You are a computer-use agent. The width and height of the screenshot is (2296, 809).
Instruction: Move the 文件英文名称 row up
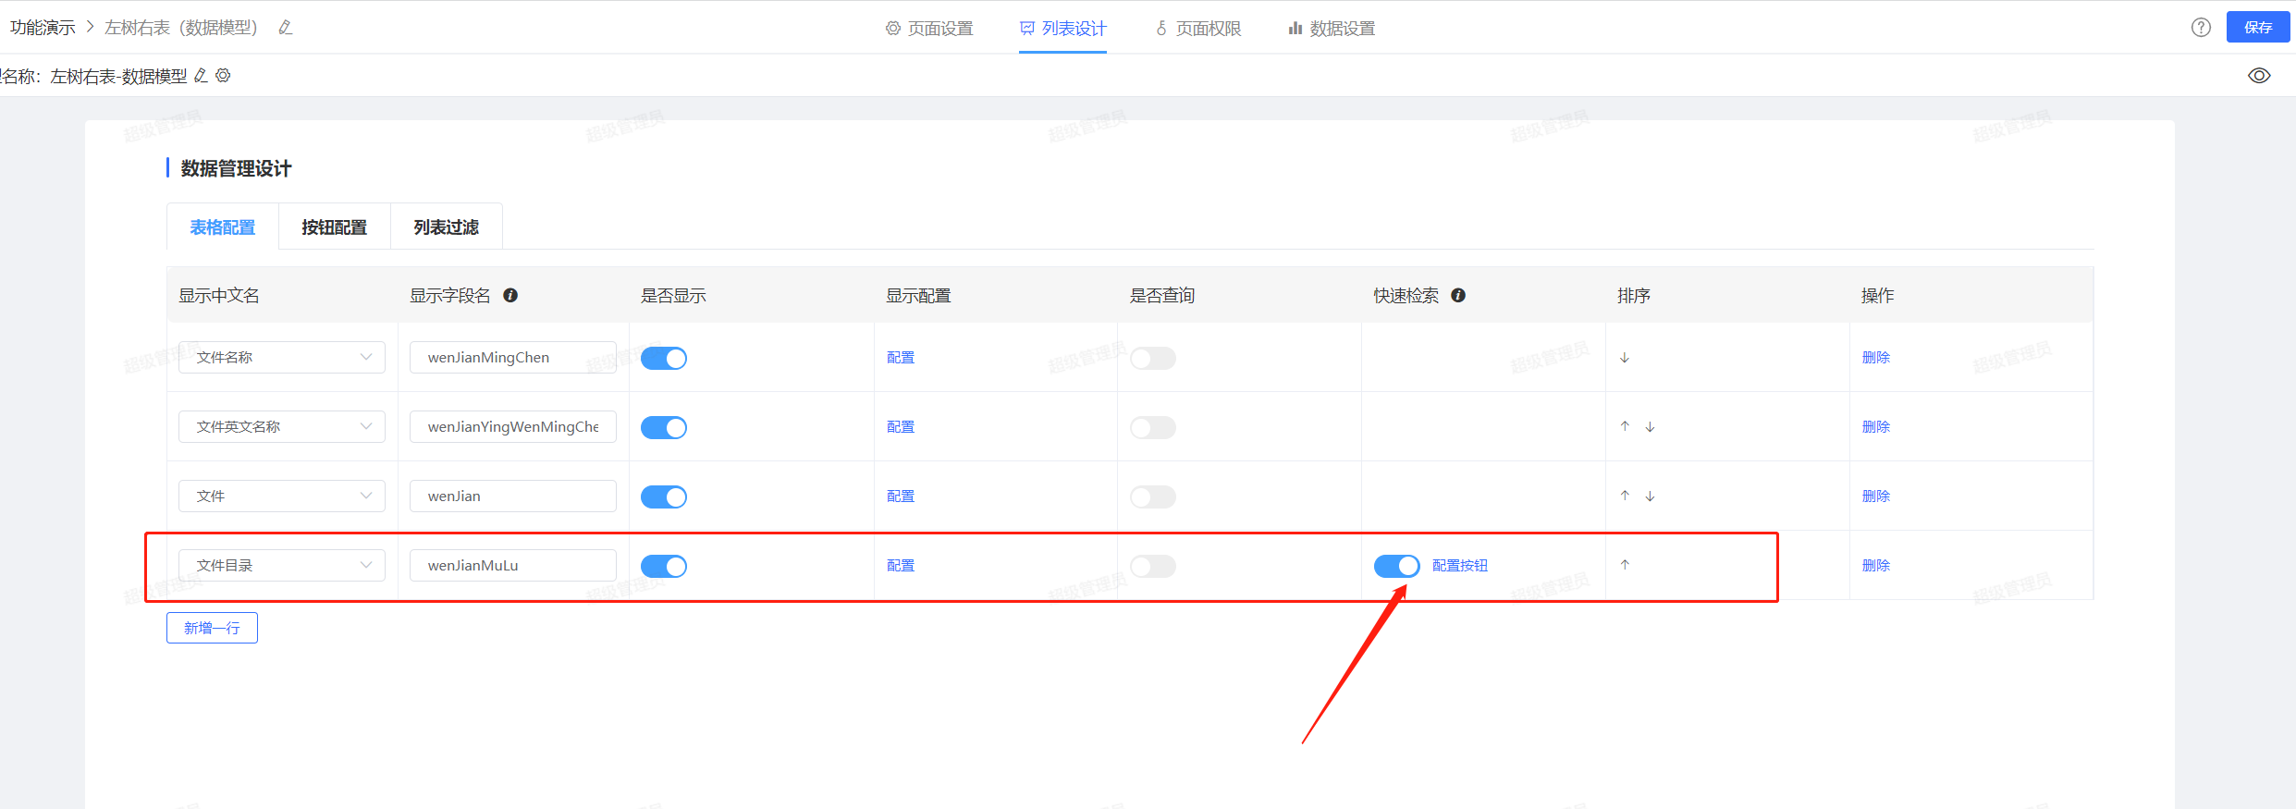pyautogui.click(x=1625, y=426)
